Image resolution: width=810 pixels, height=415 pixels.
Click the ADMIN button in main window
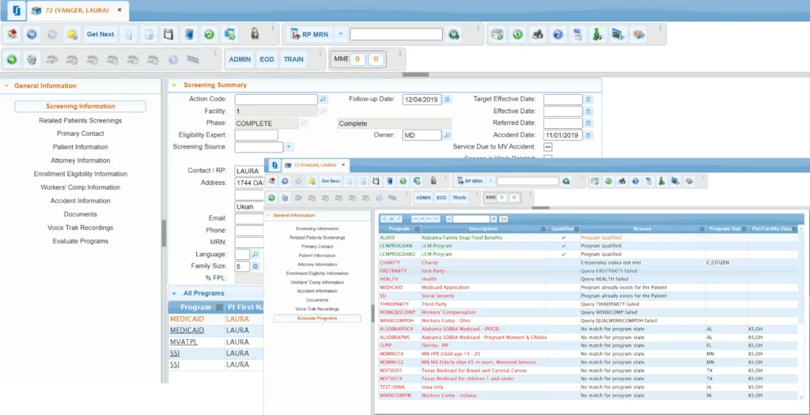pos(240,59)
